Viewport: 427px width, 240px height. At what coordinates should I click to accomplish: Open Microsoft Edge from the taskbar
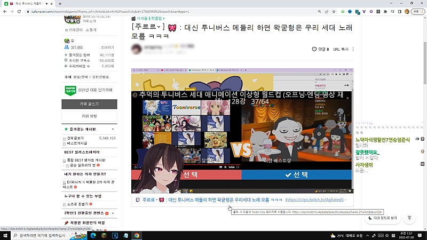point(93,236)
